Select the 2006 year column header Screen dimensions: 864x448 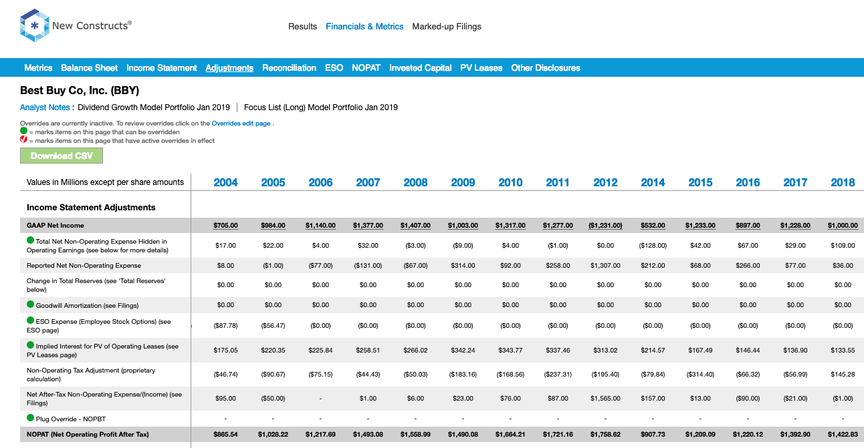point(320,182)
